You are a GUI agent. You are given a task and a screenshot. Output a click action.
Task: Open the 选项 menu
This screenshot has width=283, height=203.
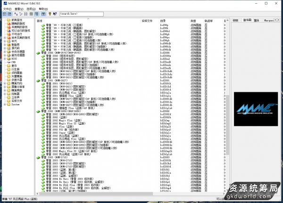pyautogui.click(x=31, y=9)
